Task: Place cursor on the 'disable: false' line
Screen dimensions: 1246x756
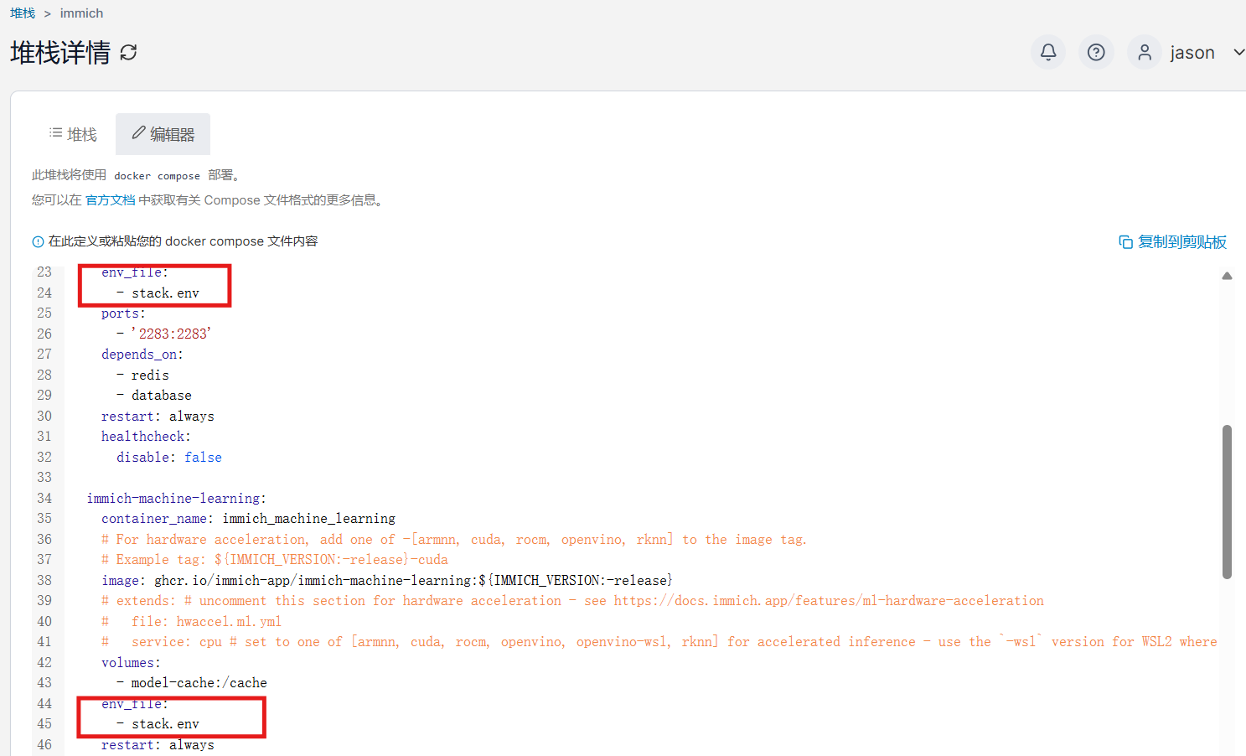Action: tap(168, 458)
